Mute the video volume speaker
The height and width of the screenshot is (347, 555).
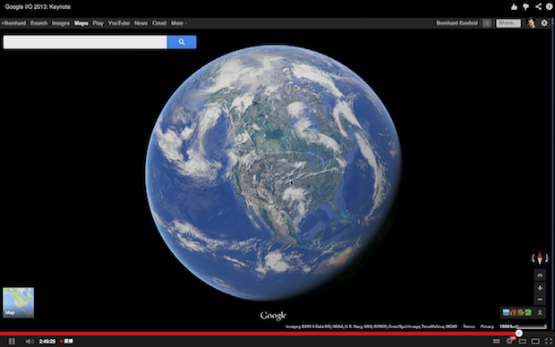[30, 342]
